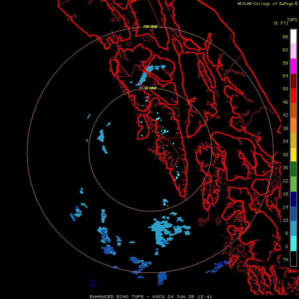Screen dimensions: 299x299
Task: Select the maroon legend color block
Action: [293, 81]
